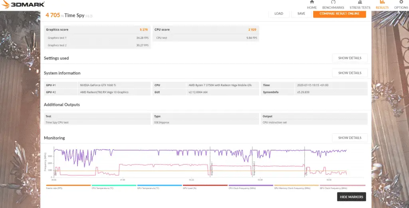Image resolution: width=409 pixels, height=208 pixels.
Task: Select the Benchmarks gauge icon
Action: click(x=333, y=2)
